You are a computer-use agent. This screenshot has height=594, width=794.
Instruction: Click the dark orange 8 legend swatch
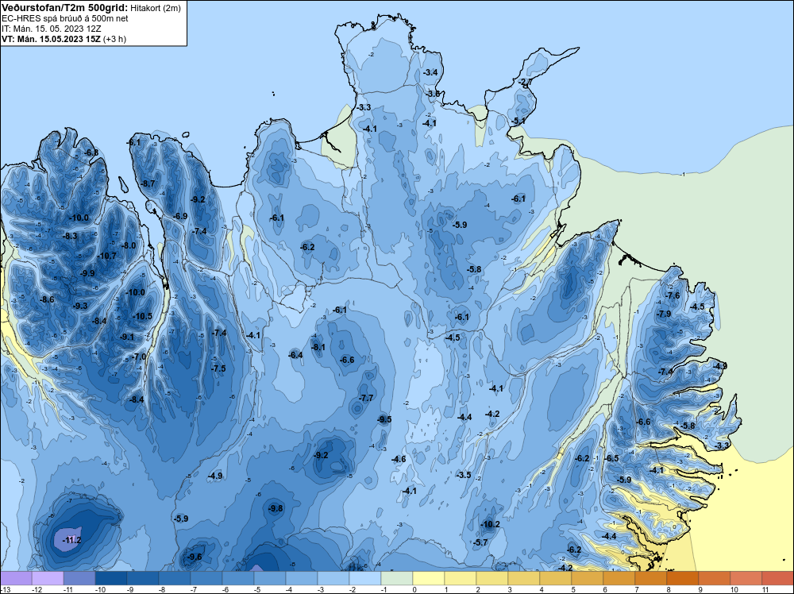point(683,579)
